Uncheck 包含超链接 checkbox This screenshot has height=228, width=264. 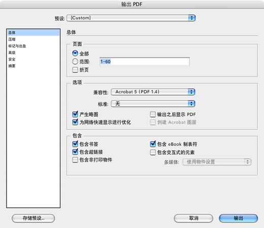(75, 152)
